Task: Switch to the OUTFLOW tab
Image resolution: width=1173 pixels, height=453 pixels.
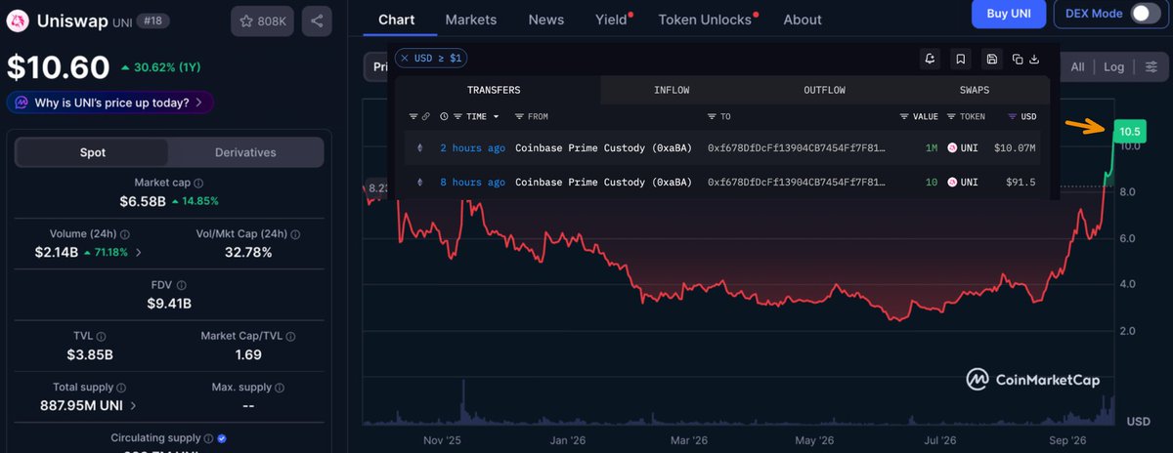Action: 824,90
